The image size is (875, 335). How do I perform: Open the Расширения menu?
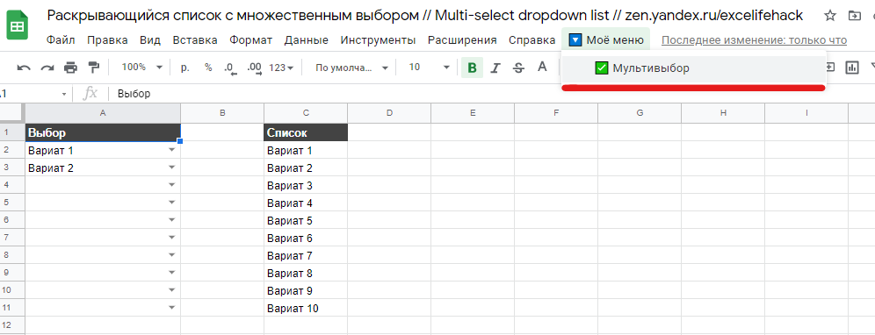pyautogui.click(x=462, y=40)
